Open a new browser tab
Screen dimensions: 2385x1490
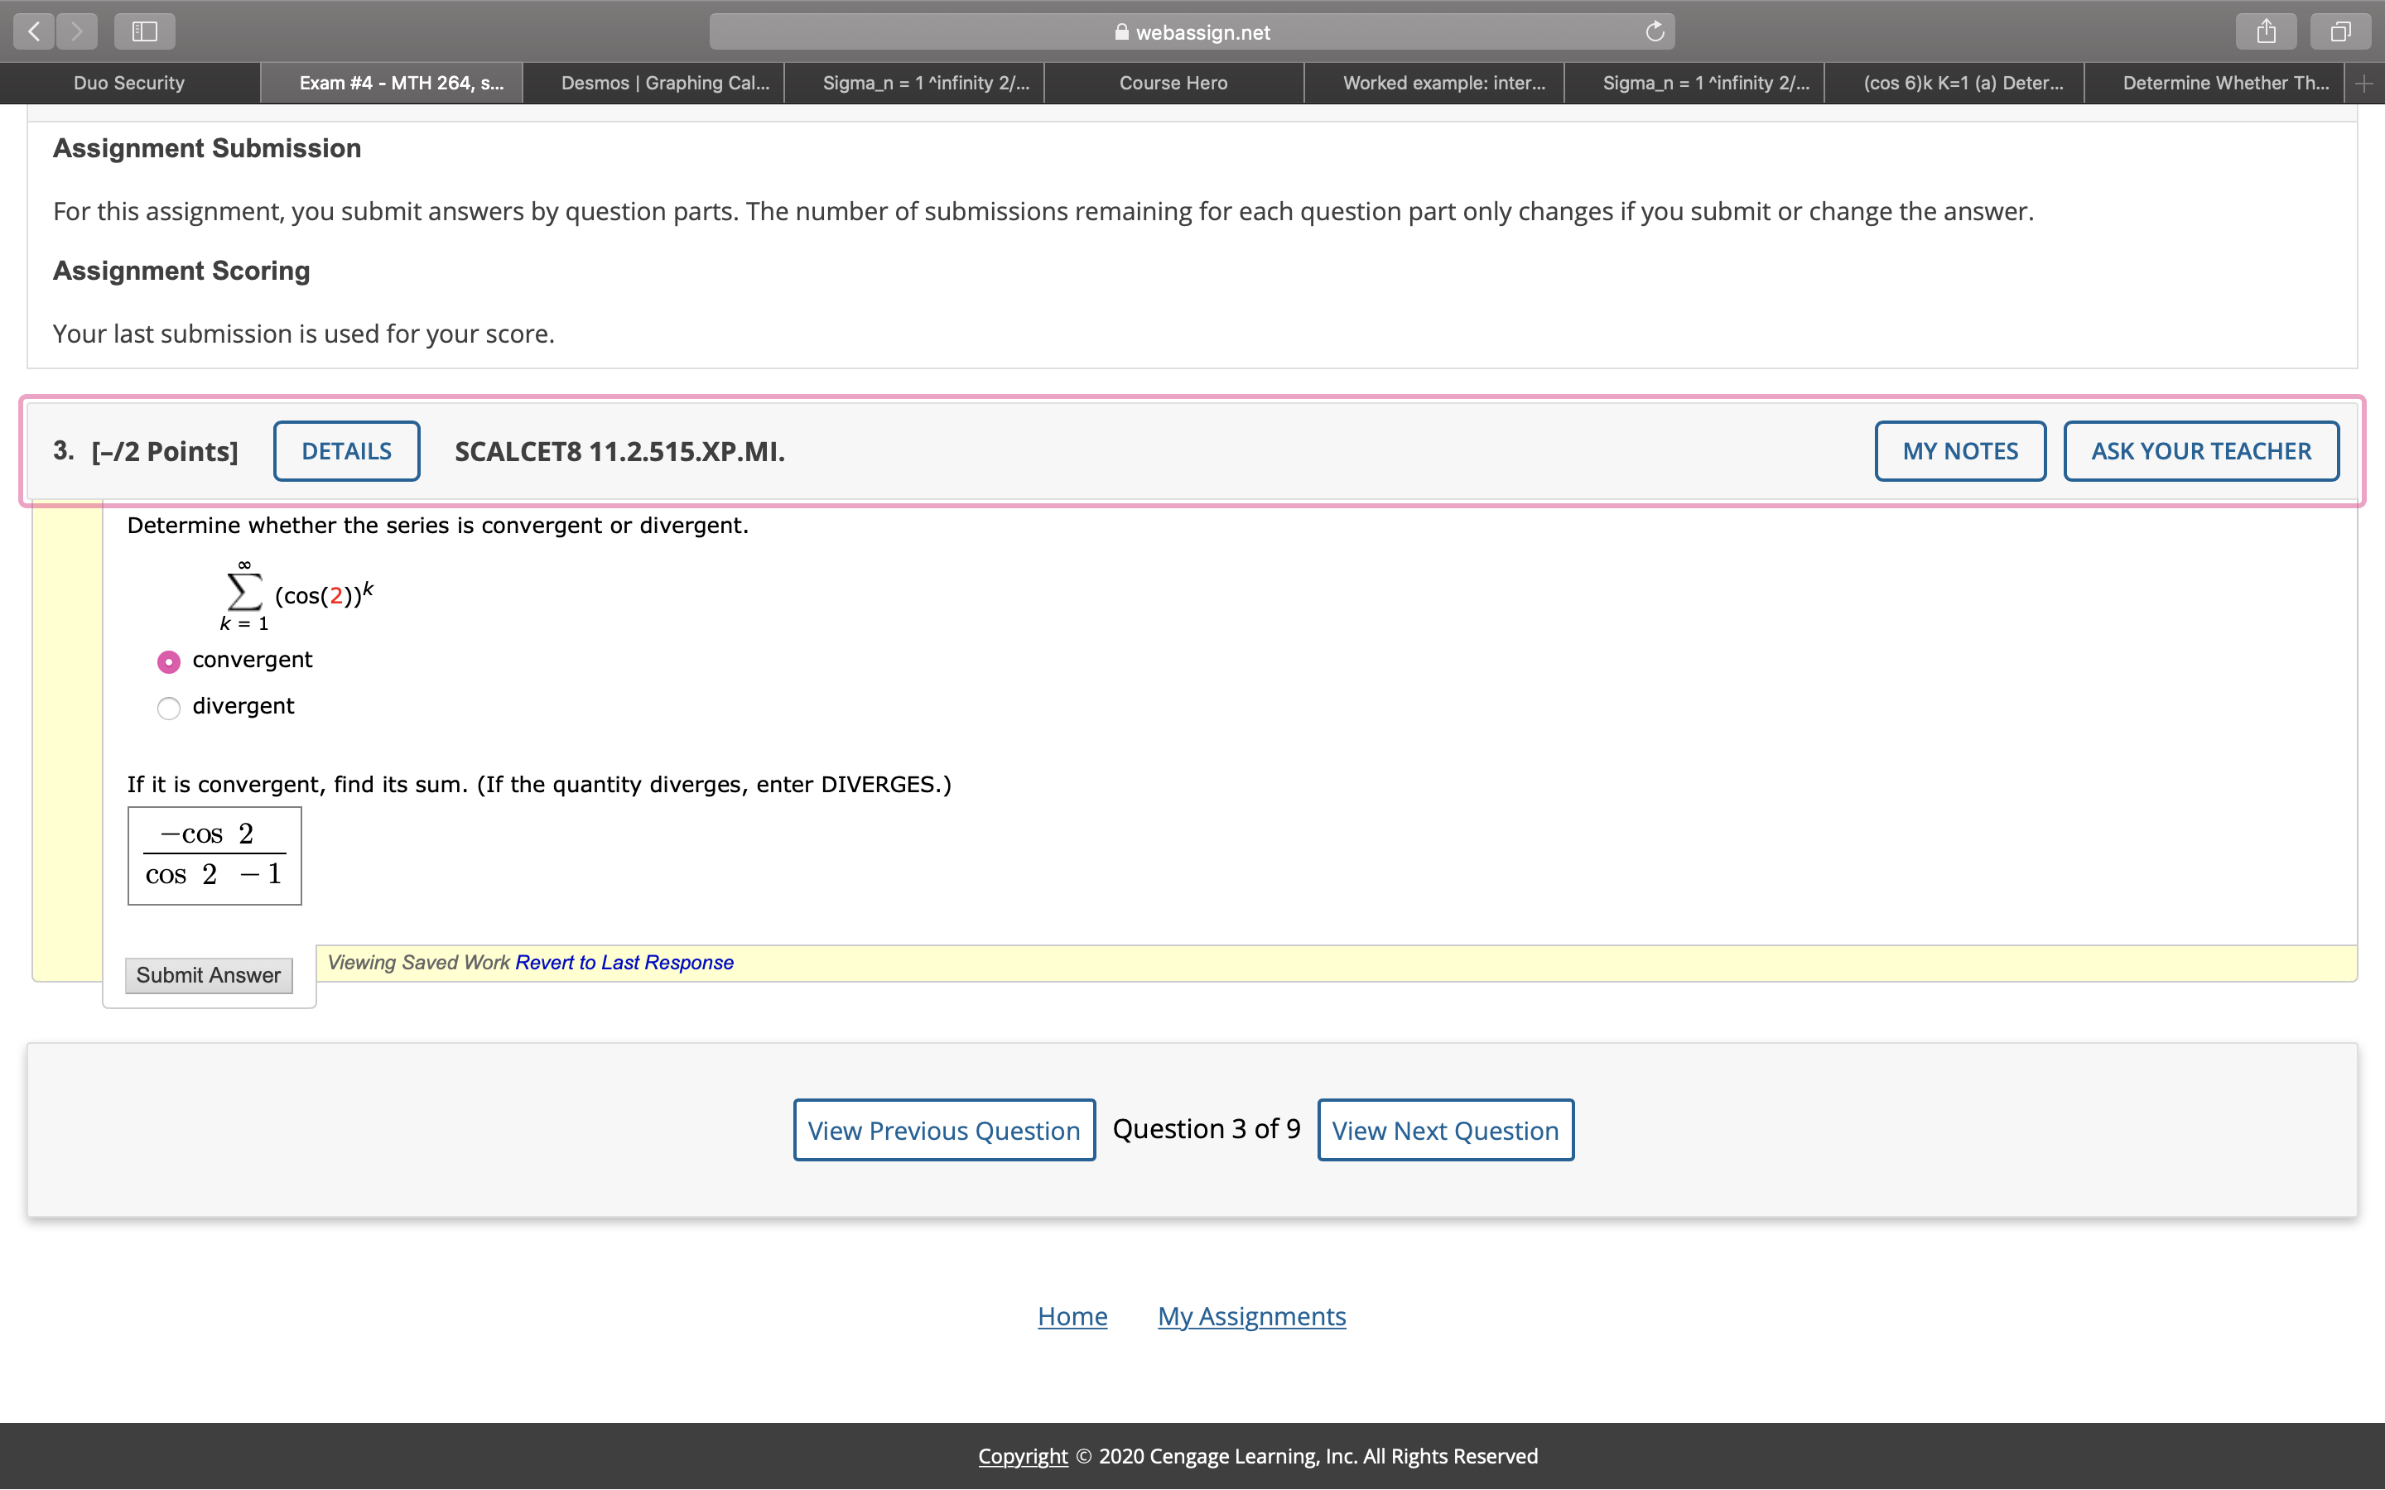click(2363, 83)
